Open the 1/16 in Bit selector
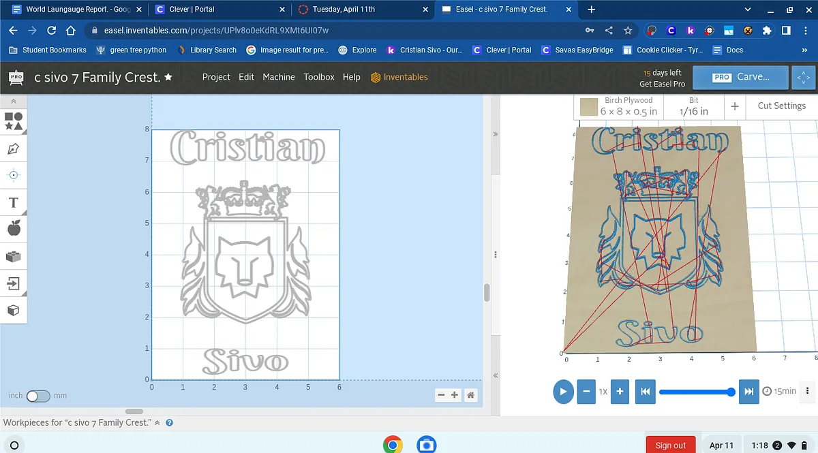This screenshot has height=453, width=818. coord(693,106)
